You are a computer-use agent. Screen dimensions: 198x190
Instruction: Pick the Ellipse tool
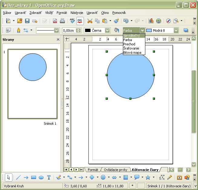(41, 177)
